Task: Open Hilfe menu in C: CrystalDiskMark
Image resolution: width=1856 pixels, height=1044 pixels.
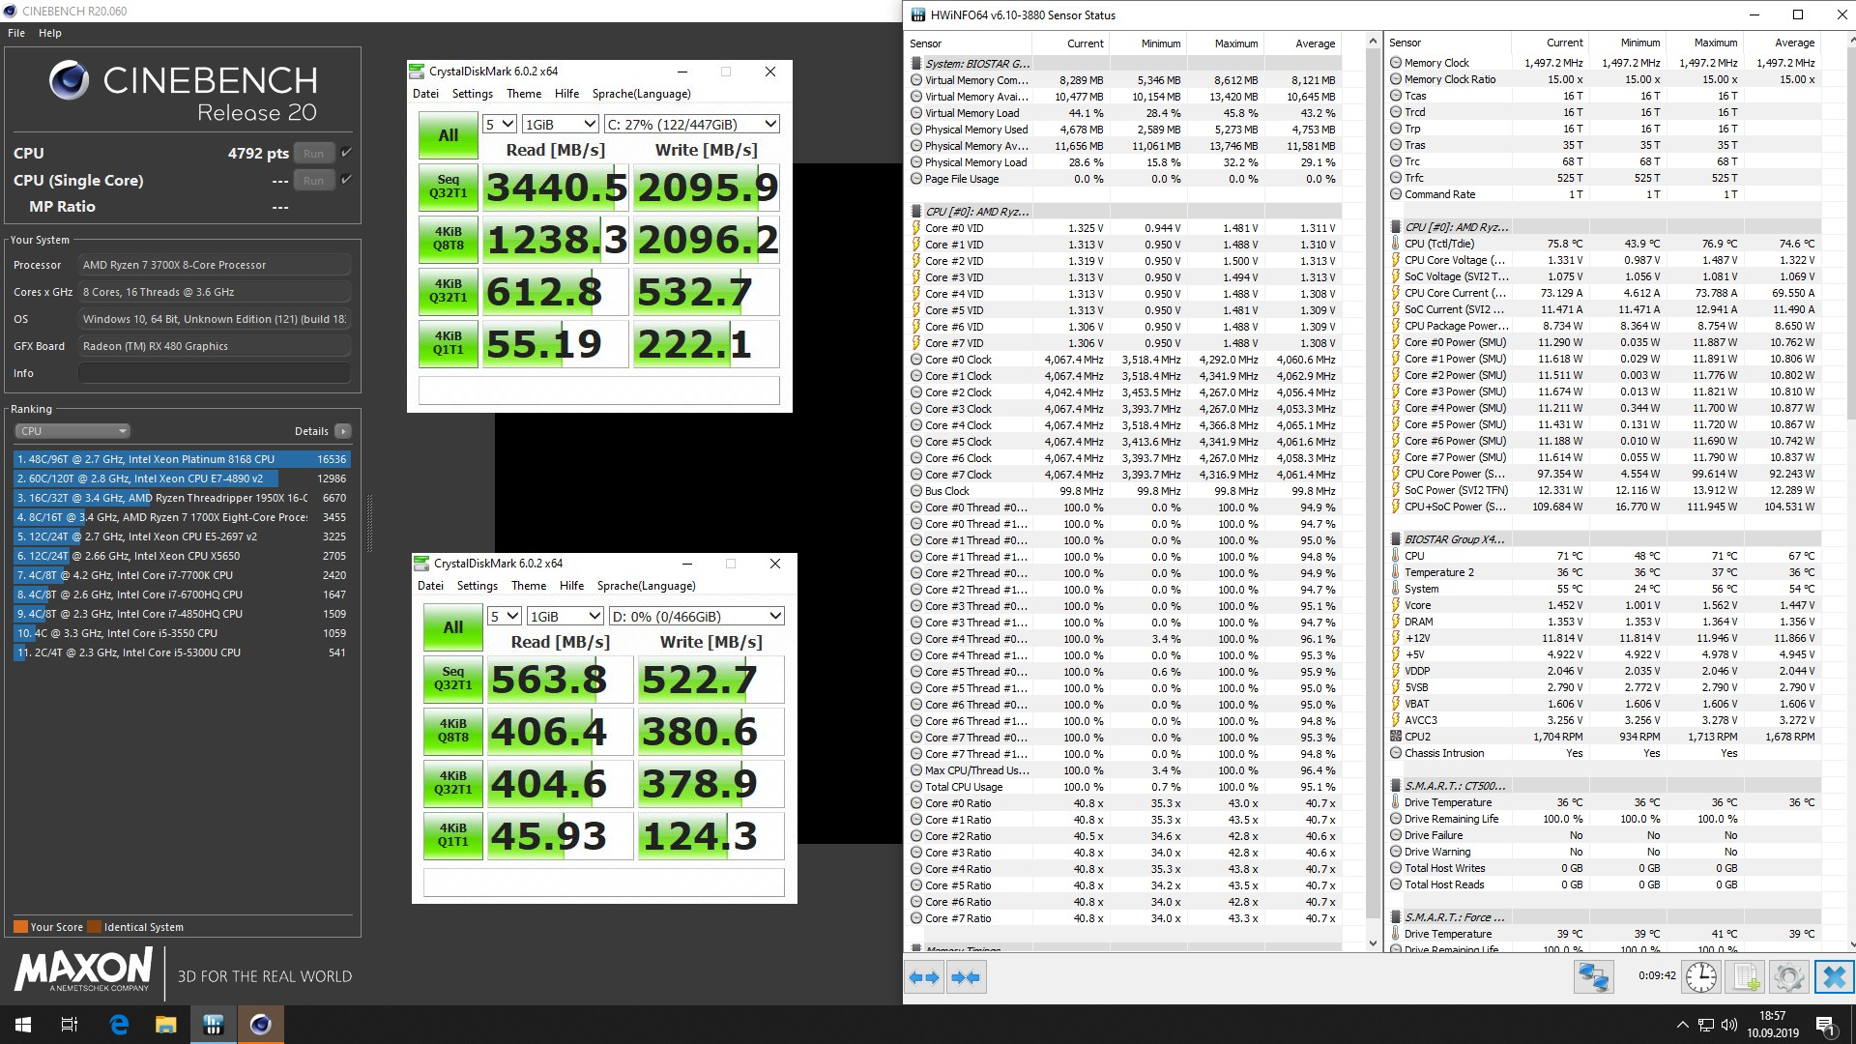Action: pyautogui.click(x=567, y=94)
